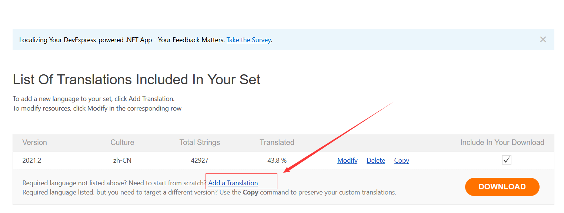The image size is (564, 213).
Task: Click the 43.8 % translated value
Action: click(x=277, y=160)
